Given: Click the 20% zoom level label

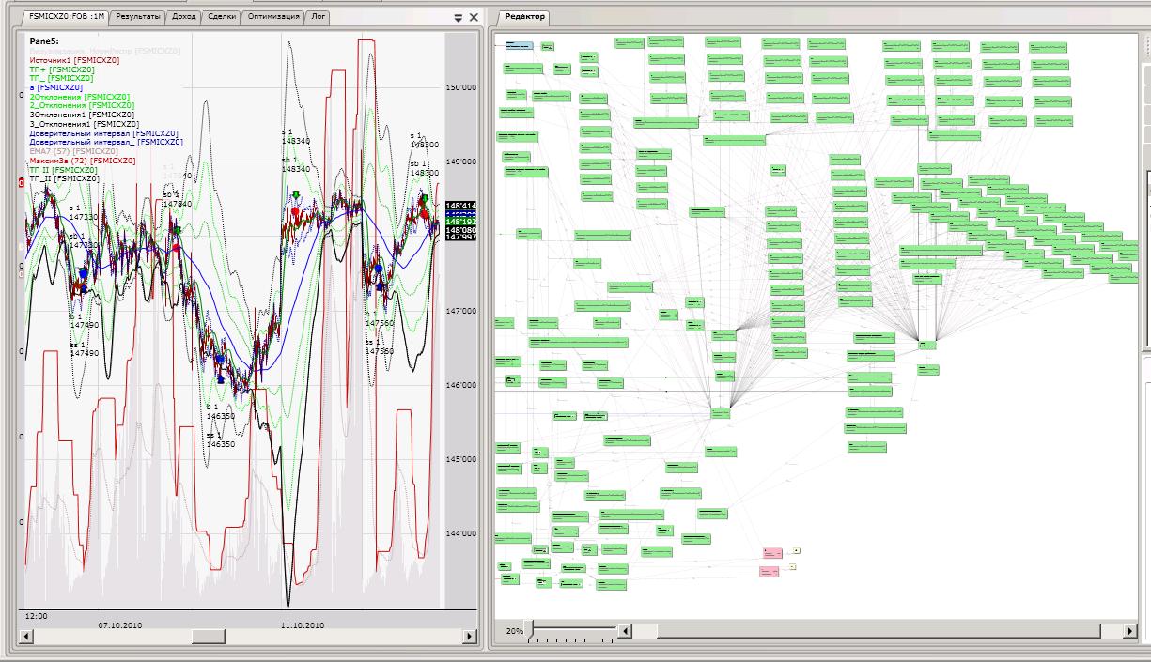Looking at the screenshot, I should click(x=514, y=631).
